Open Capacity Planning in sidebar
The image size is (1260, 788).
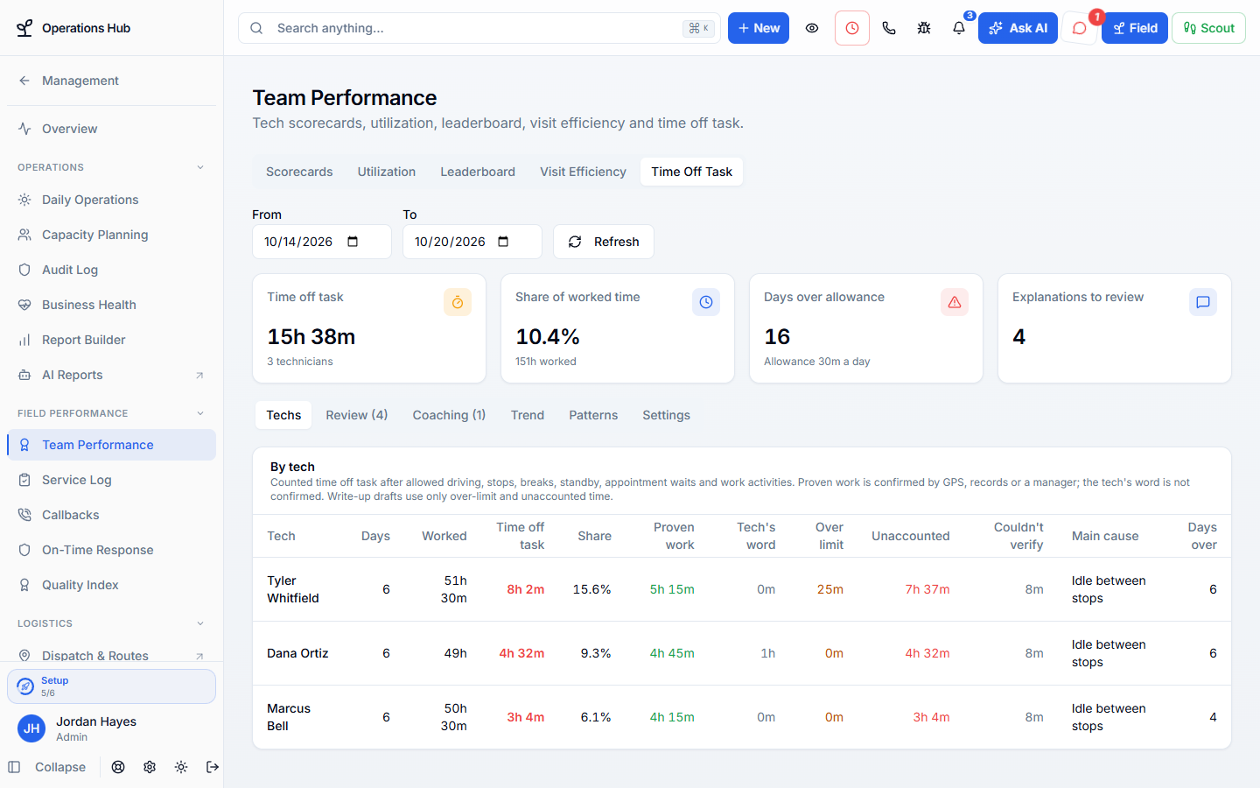pyautogui.click(x=111, y=235)
